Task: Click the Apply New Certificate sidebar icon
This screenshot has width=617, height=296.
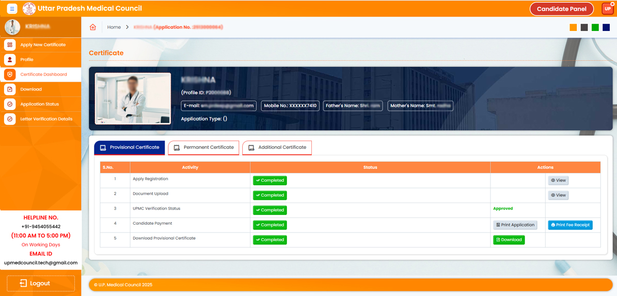Action: click(10, 45)
